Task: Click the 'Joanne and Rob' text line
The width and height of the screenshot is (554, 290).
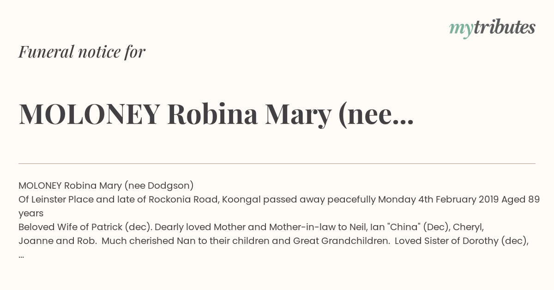Action: point(273,241)
